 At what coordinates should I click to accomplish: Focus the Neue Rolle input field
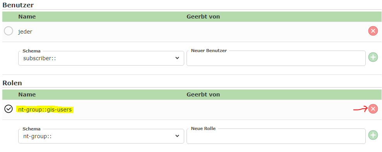tap(276, 136)
